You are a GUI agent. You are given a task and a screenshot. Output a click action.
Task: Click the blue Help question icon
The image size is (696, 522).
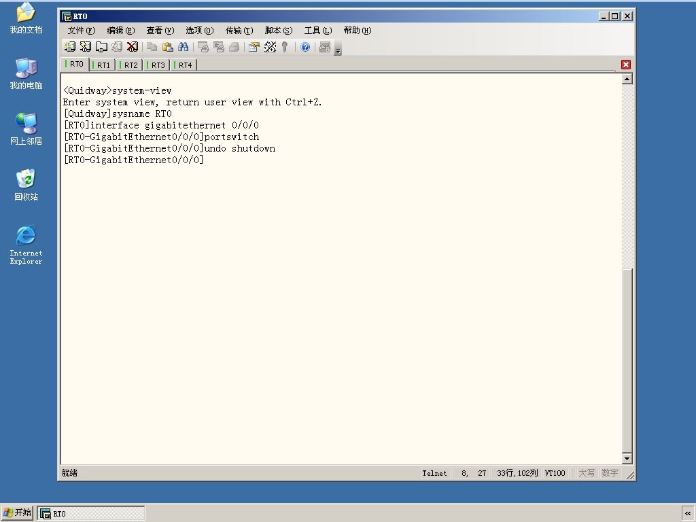pyautogui.click(x=305, y=47)
